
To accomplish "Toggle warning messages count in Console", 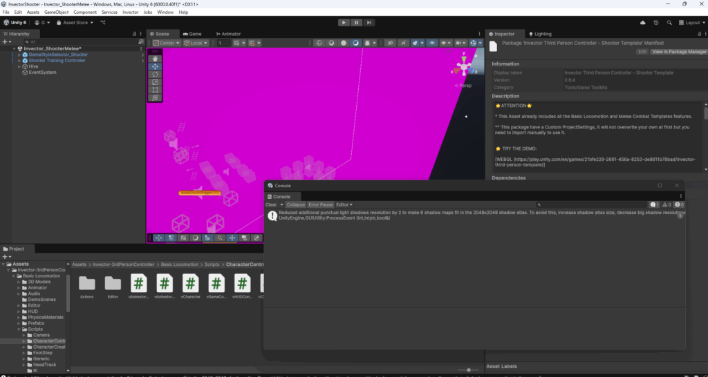I will [667, 205].
